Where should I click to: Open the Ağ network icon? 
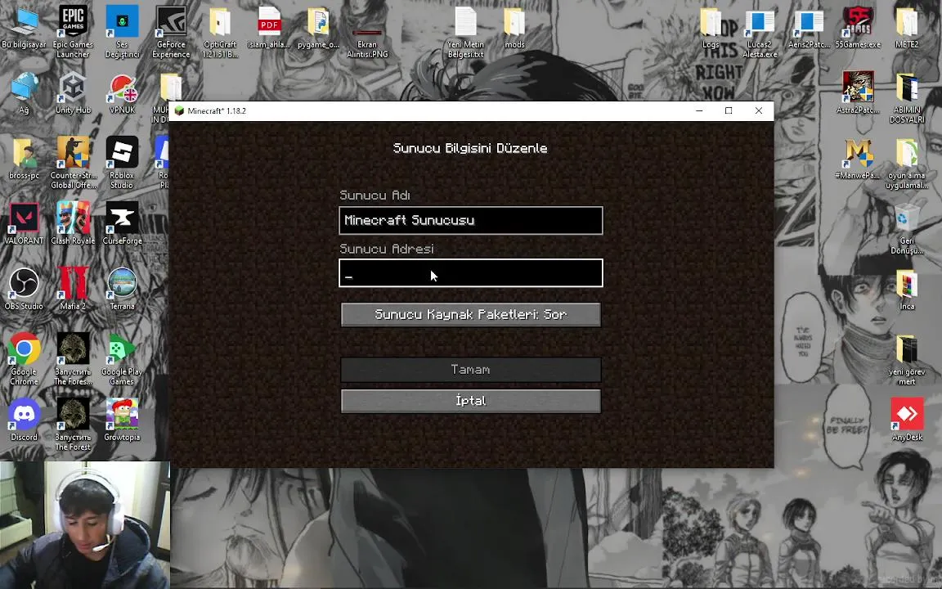tap(24, 93)
